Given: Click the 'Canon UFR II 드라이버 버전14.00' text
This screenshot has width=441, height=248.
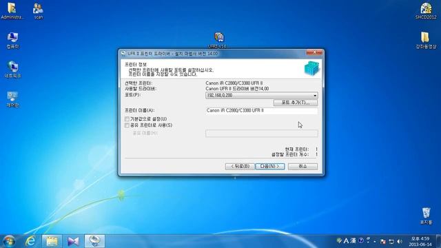Looking at the screenshot, I should coord(237,89).
